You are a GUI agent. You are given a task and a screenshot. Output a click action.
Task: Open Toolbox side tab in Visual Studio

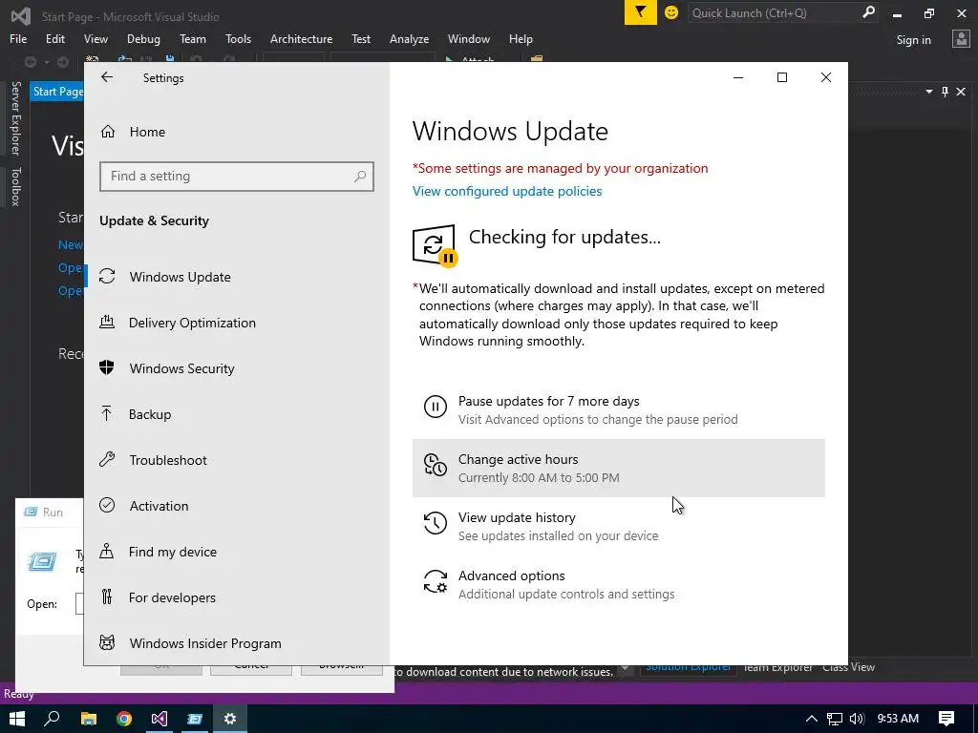15,186
